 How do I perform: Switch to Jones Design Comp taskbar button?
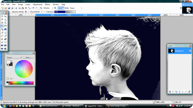pyautogui.click(x=117, y=106)
